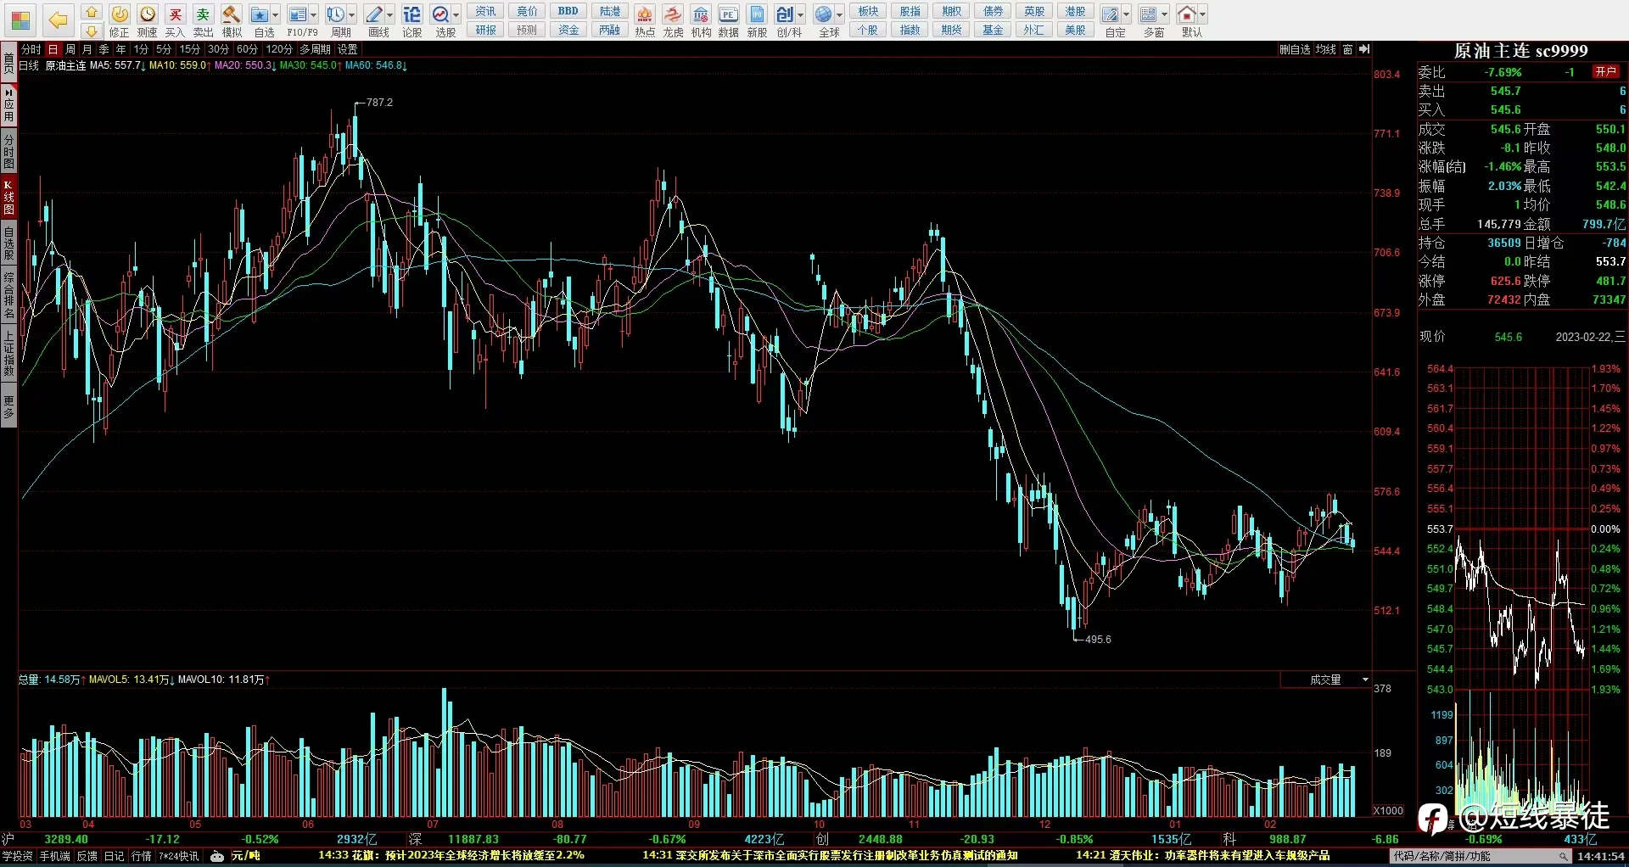Switch to the 周 weekly chart tab

pos(70,49)
